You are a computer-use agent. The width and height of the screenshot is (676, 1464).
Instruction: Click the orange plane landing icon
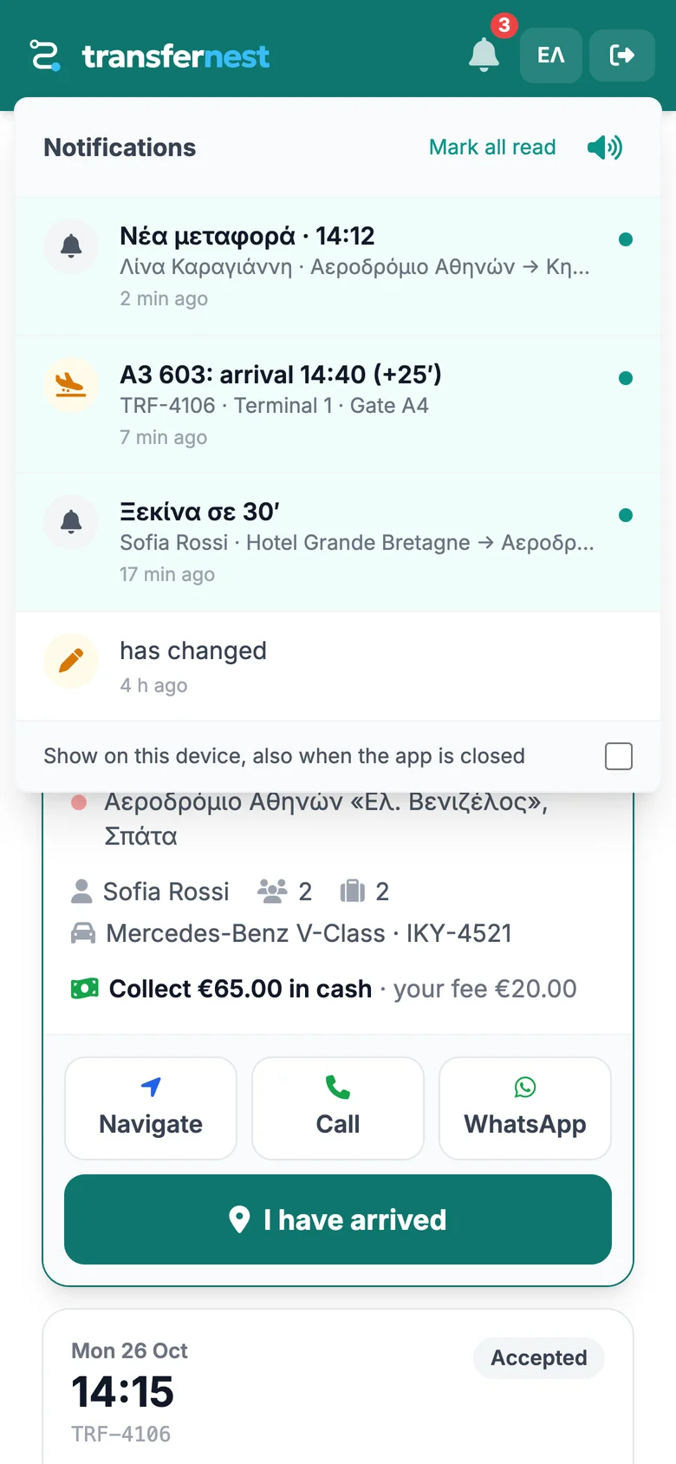coord(71,384)
